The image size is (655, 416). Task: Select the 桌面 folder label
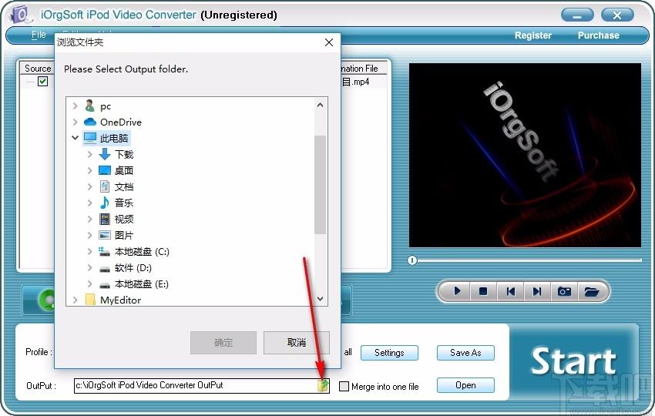point(124,170)
